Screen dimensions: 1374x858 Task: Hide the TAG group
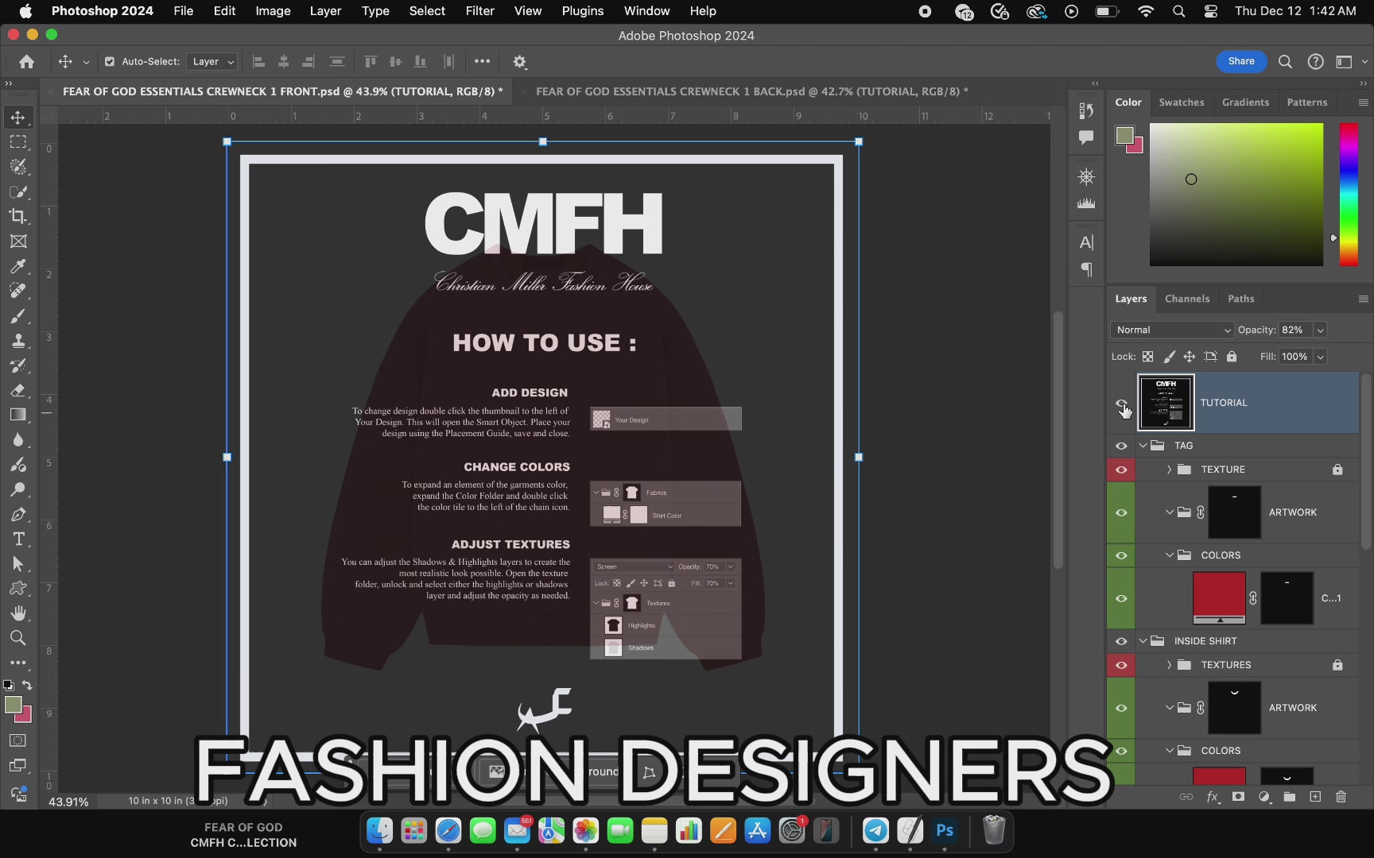click(x=1121, y=446)
